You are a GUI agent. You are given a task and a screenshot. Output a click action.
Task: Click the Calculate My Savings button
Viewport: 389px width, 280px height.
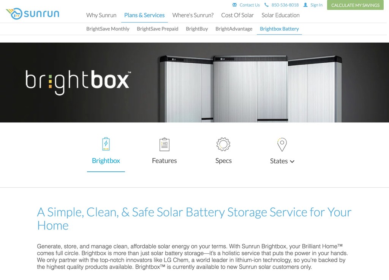355,5
